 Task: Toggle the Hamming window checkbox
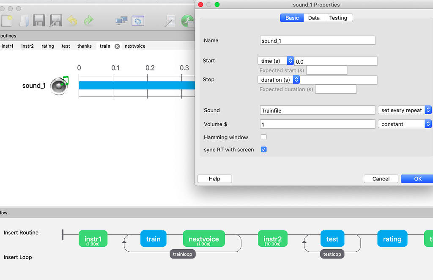click(263, 137)
